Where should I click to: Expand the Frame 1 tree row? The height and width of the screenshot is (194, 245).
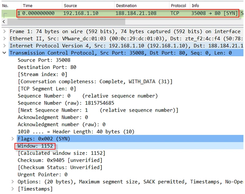(x=4, y=31)
